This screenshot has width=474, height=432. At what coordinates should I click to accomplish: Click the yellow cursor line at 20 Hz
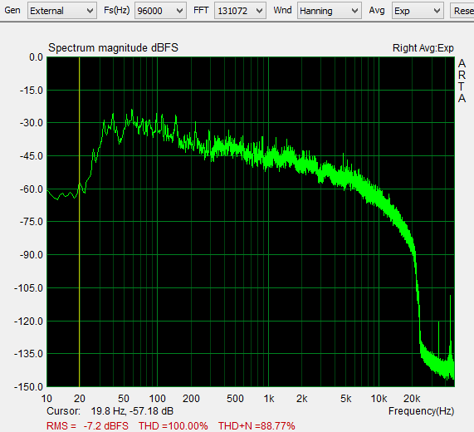click(79, 222)
